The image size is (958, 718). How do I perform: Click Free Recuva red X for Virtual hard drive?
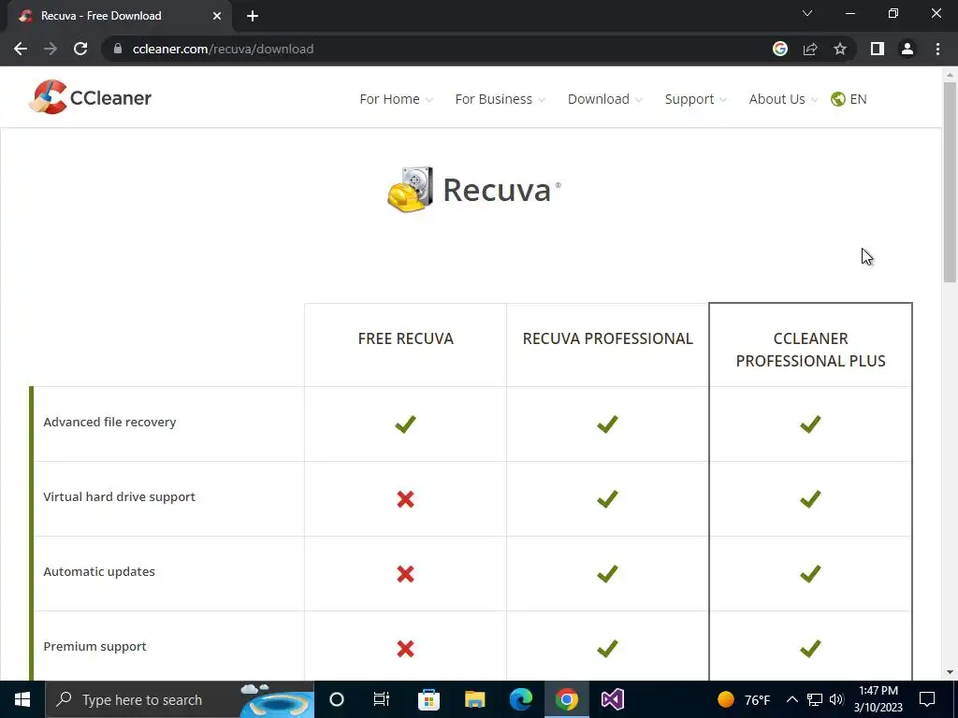405,499
